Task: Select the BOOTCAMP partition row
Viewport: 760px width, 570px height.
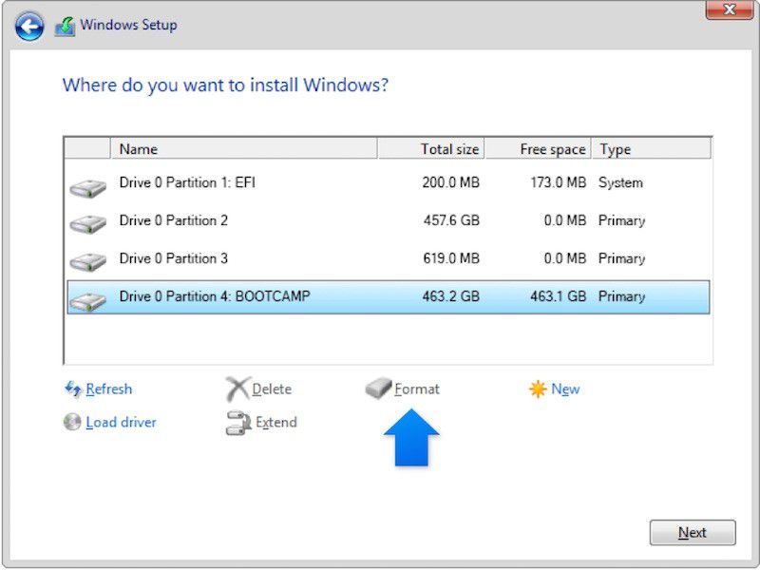Action: pyautogui.click(x=285, y=296)
